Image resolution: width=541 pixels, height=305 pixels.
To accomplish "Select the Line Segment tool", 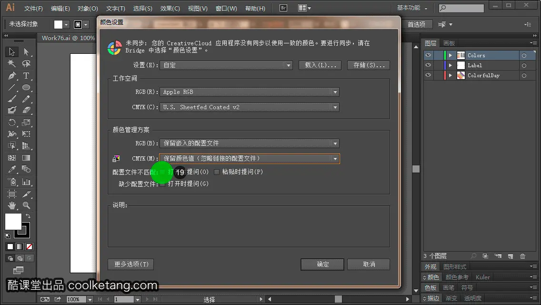I will point(12,87).
